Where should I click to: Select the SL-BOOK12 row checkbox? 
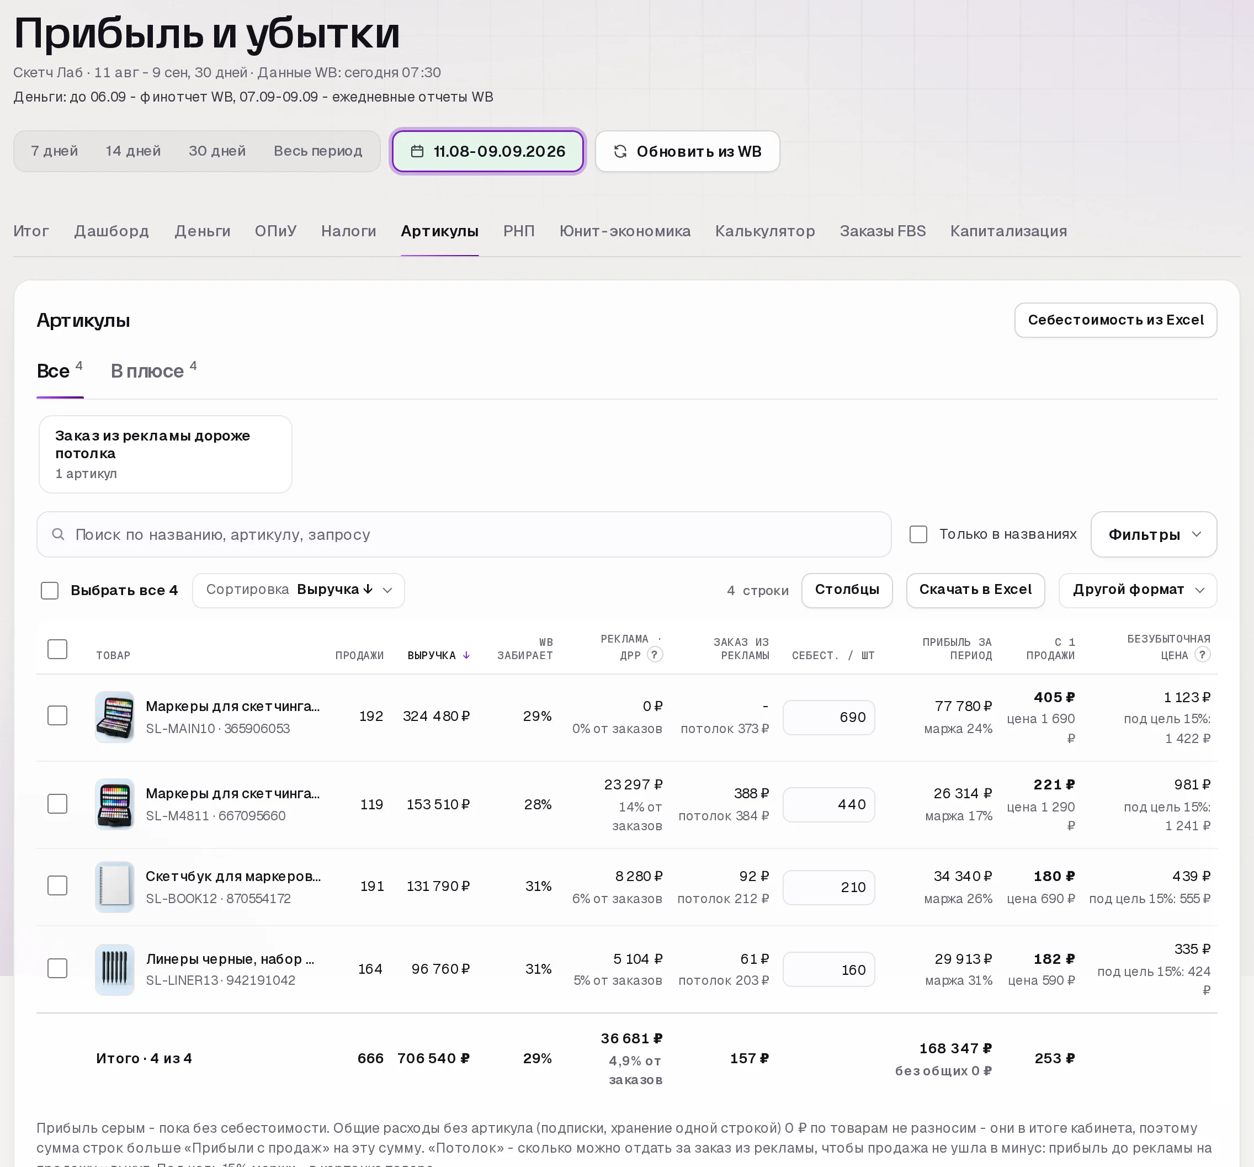(x=57, y=885)
